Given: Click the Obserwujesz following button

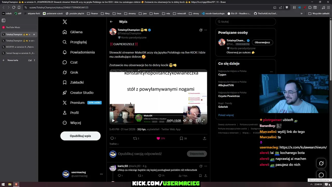Looking at the screenshot, I should 262,42.
